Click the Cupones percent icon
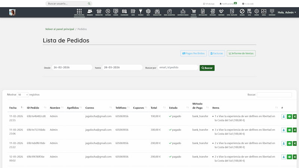This screenshot has width=299, height=168. point(108,12)
